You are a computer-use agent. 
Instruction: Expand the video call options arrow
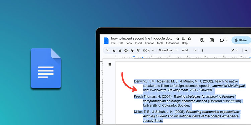tap(226, 40)
